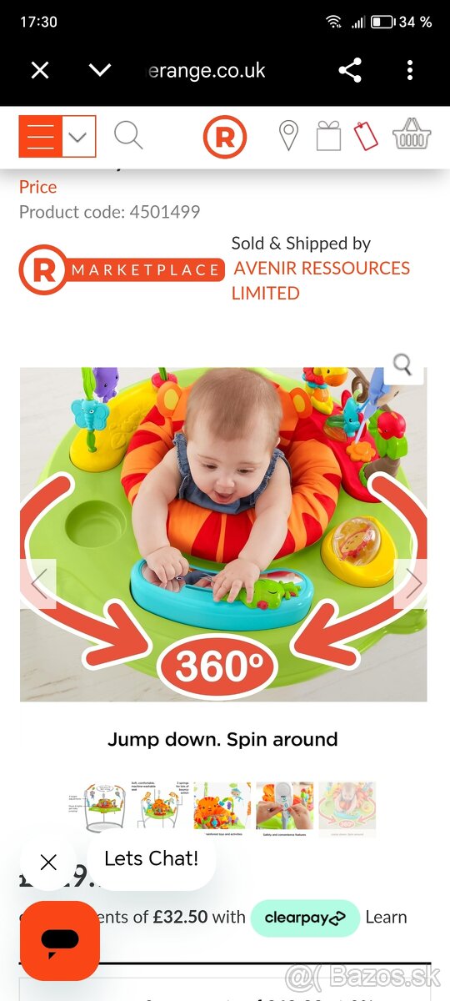The width and height of the screenshot is (450, 1001).
Task: Zoom the product image with magnifier
Action: [x=402, y=364]
